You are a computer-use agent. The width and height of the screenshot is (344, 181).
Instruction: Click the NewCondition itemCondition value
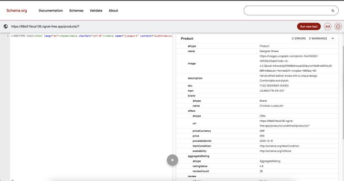click(x=279, y=146)
